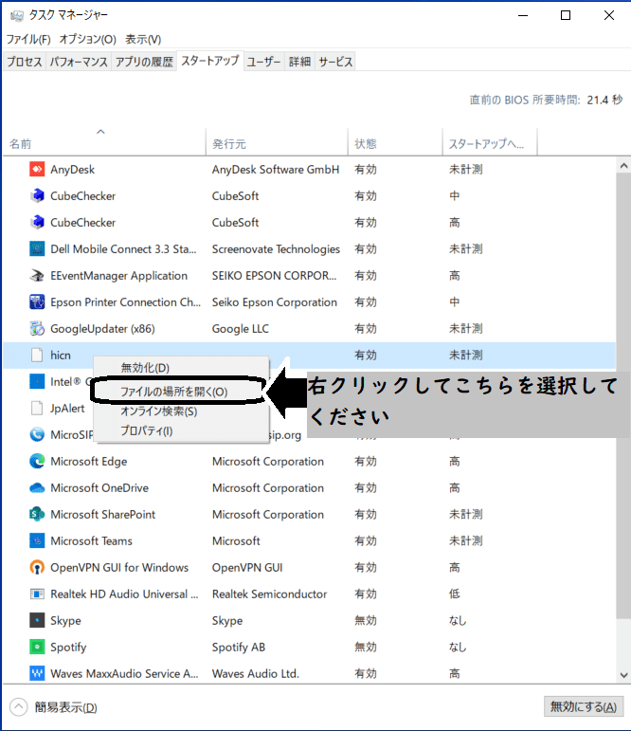Choose オンライン検索(S) in context menu
631x731 pixels.
[x=159, y=411]
